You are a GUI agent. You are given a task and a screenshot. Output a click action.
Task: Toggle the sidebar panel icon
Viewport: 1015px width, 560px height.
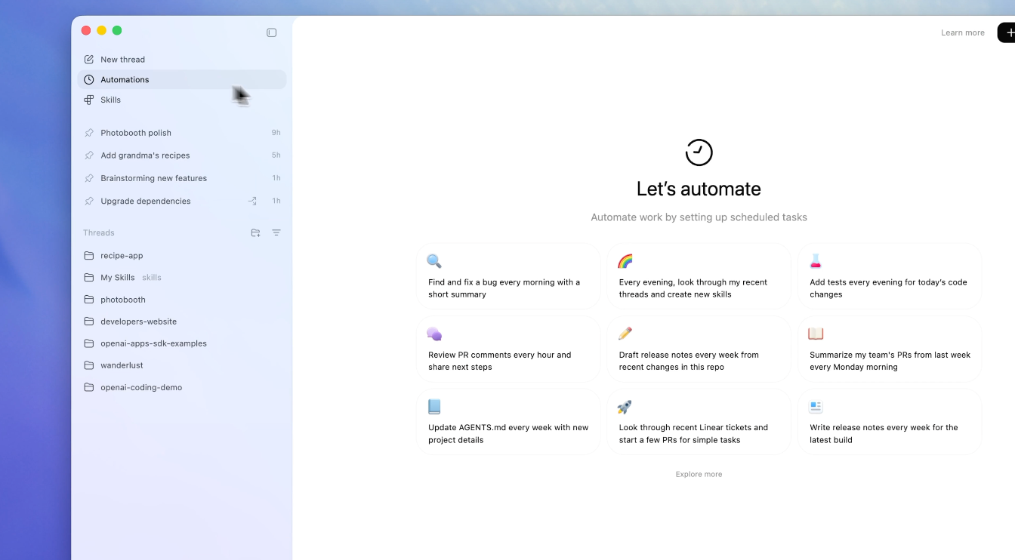pos(272,32)
